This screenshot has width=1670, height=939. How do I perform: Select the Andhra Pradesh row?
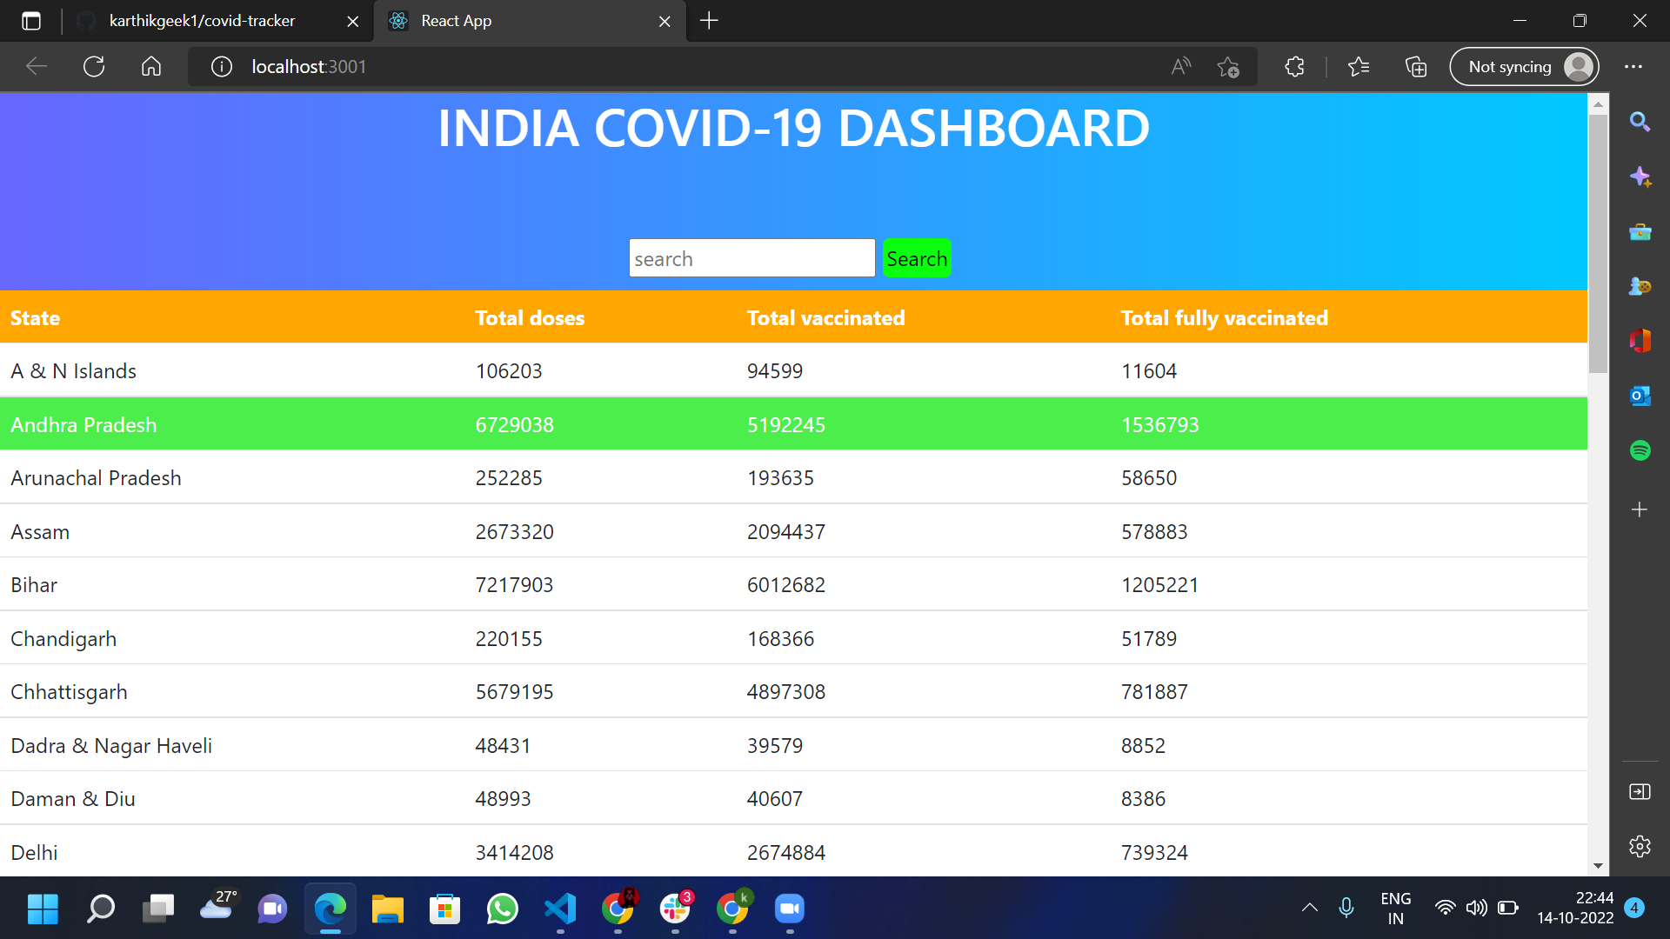(793, 424)
